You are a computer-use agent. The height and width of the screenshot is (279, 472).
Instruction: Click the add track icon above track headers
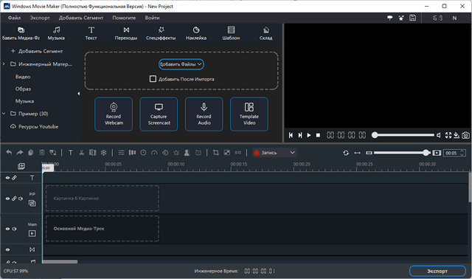click(21, 166)
